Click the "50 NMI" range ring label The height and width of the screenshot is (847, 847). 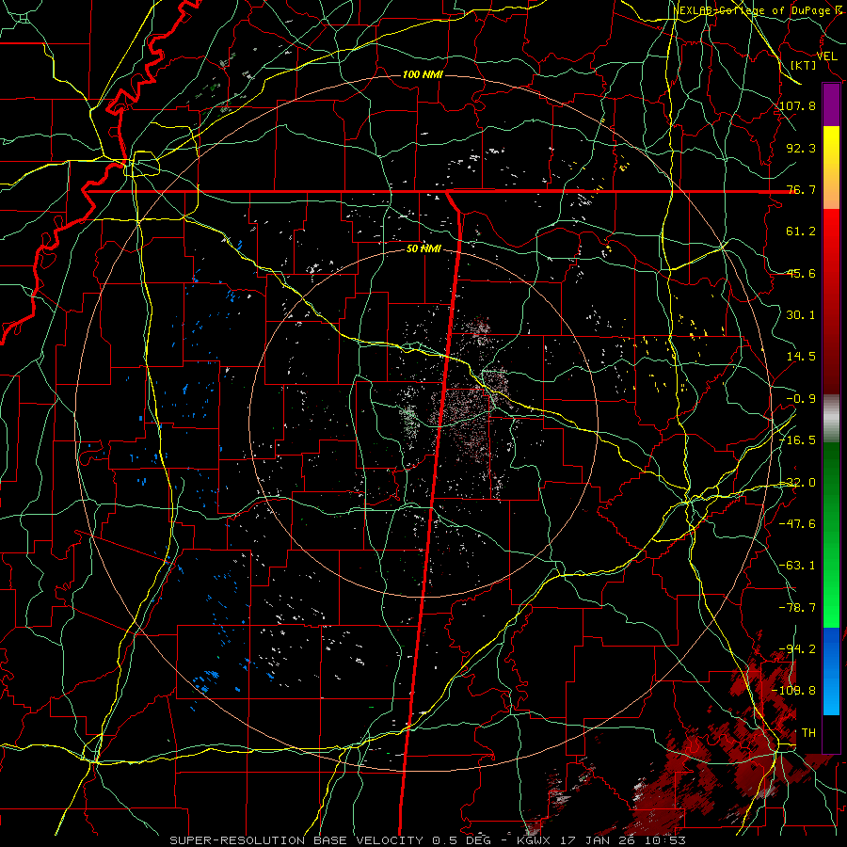pos(423,249)
